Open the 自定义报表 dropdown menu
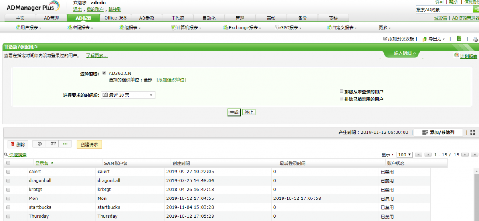Viewport: 479px width, 221px height. point(342,28)
